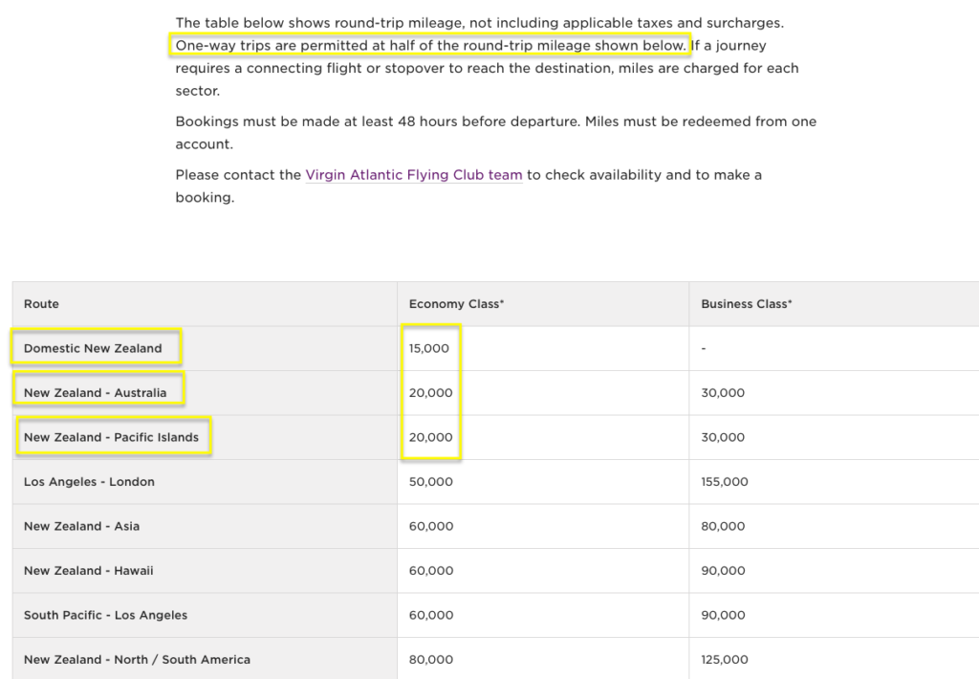979x679 pixels.
Task: Click the 80,000 economy value for North / South America
Action: (431, 659)
